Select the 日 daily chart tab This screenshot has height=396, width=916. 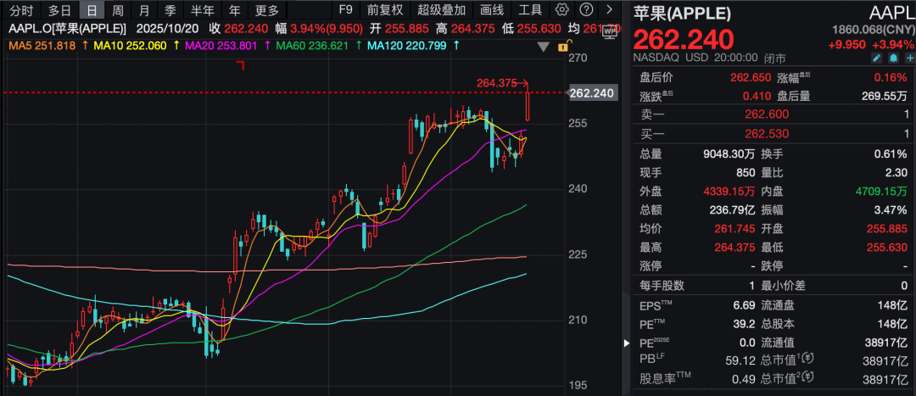click(92, 10)
